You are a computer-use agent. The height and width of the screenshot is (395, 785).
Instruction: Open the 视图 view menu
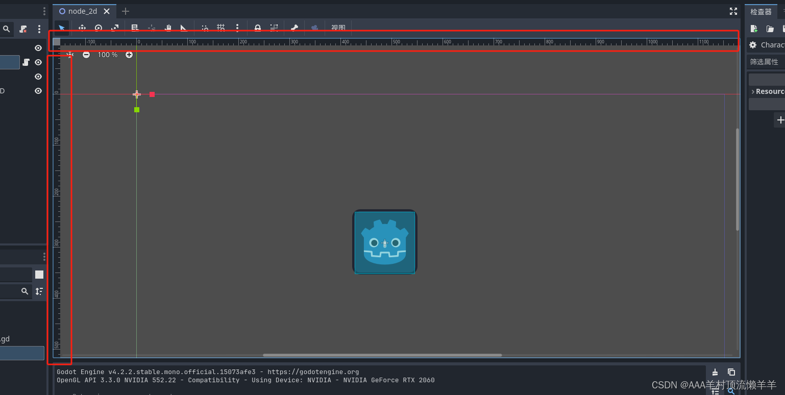click(x=338, y=28)
